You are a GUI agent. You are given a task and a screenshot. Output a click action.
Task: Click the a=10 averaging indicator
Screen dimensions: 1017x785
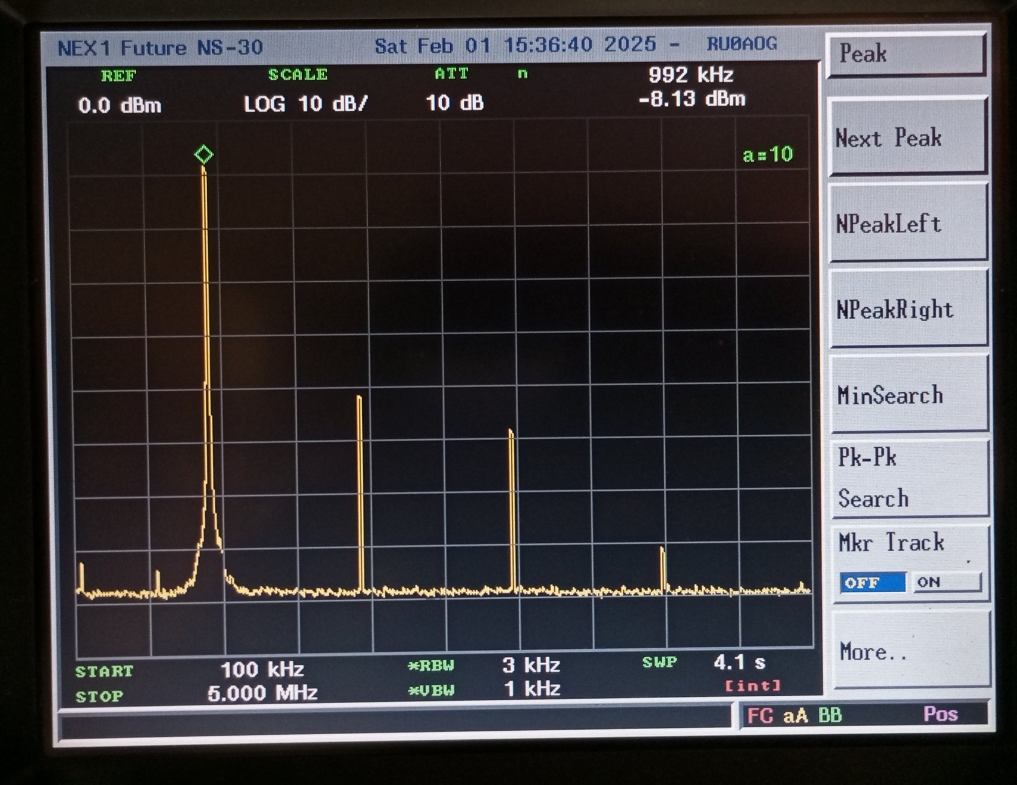767,154
